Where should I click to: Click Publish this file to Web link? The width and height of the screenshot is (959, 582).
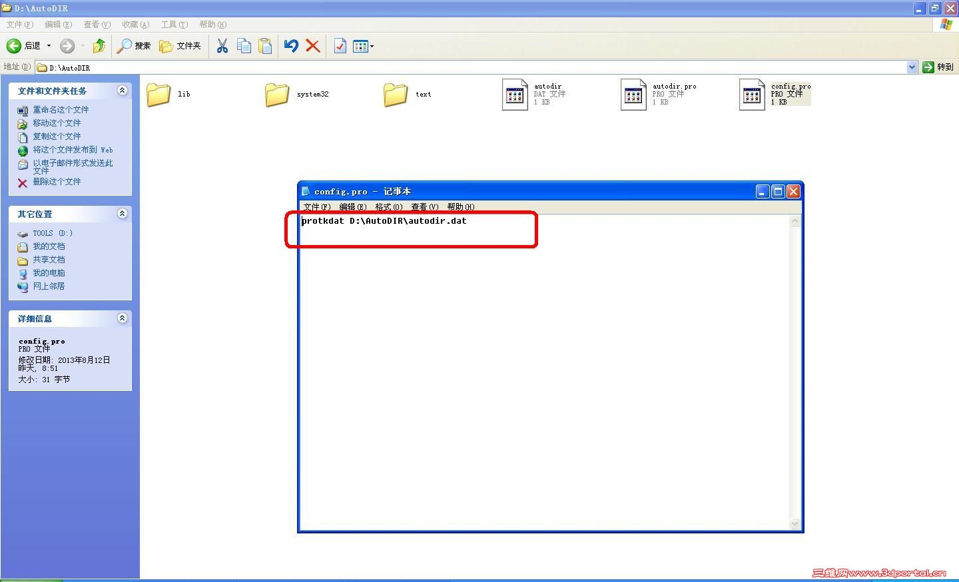click(73, 150)
